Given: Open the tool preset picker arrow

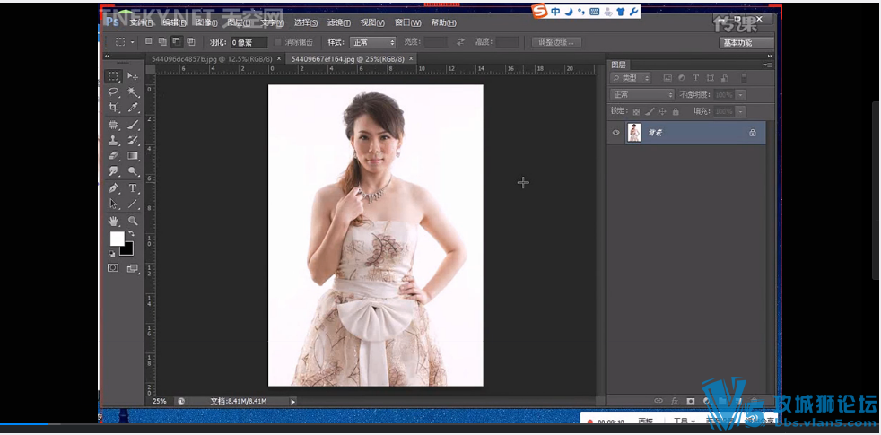Looking at the screenshot, I should 133,42.
